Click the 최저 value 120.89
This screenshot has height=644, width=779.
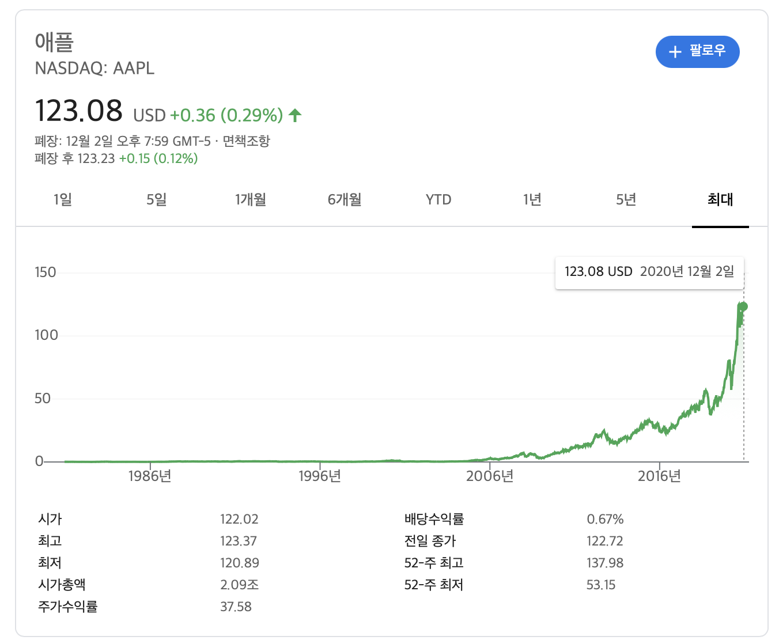coord(240,563)
